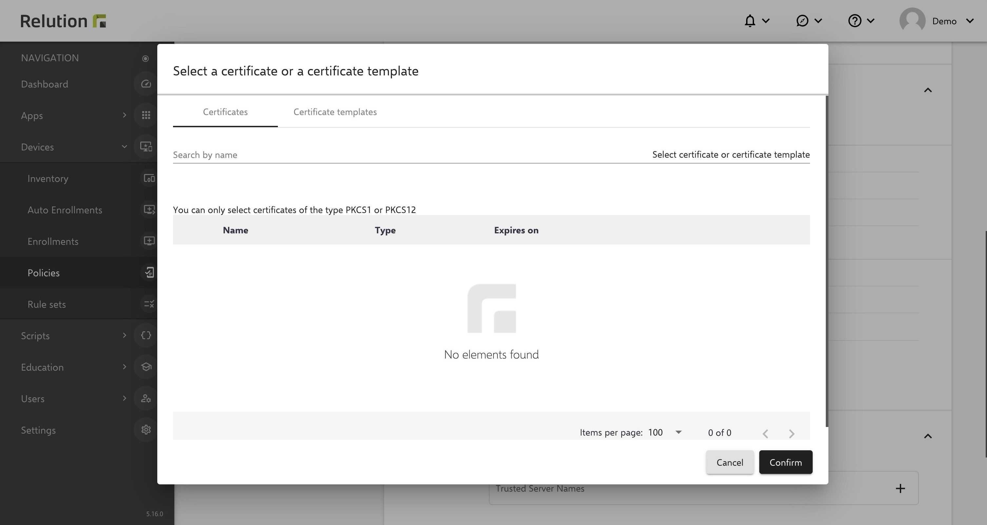987x525 pixels.
Task: Open Settings in navigation
Action: [x=38, y=430]
